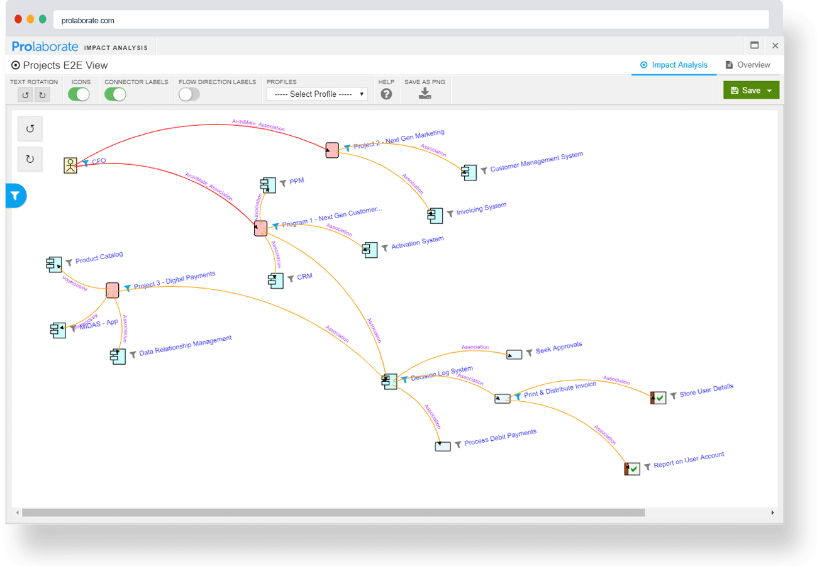Image resolution: width=817 pixels, height=566 pixels.
Task: Click the ArchiMate_Association label on the top connector
Action: tap(258, 124)
